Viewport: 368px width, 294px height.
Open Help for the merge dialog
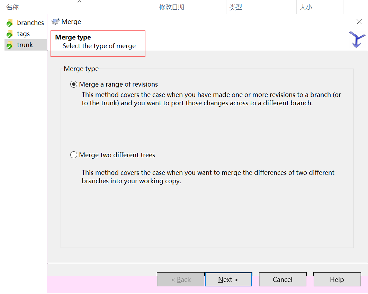pos(336,279)
